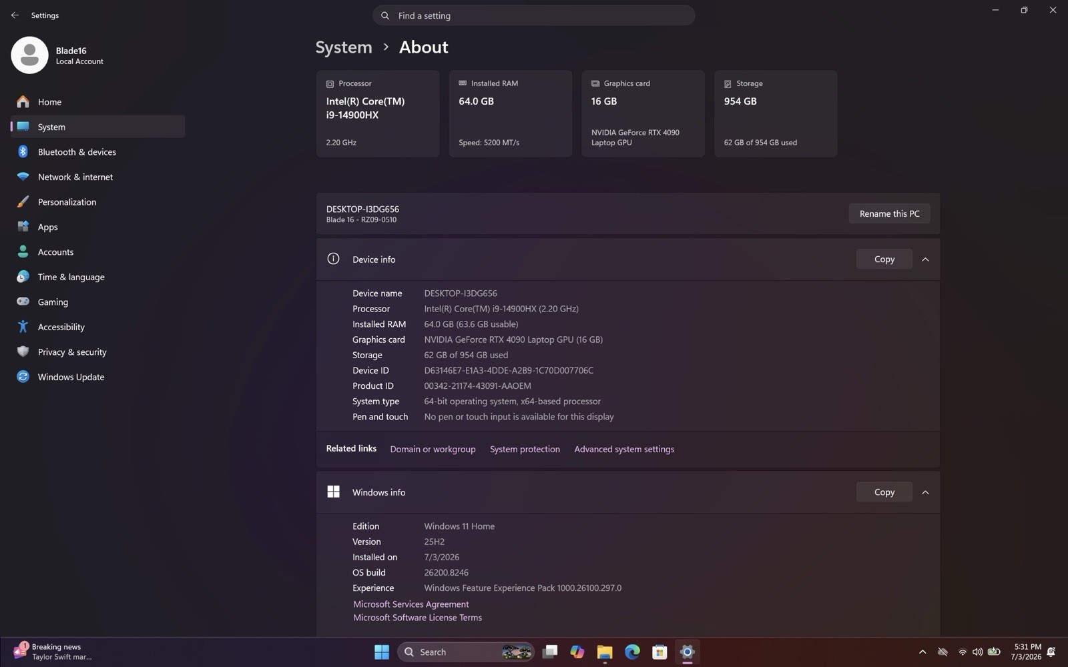
Task: Click the volume speaker tray icon
Action: click(x=977, y=652)
